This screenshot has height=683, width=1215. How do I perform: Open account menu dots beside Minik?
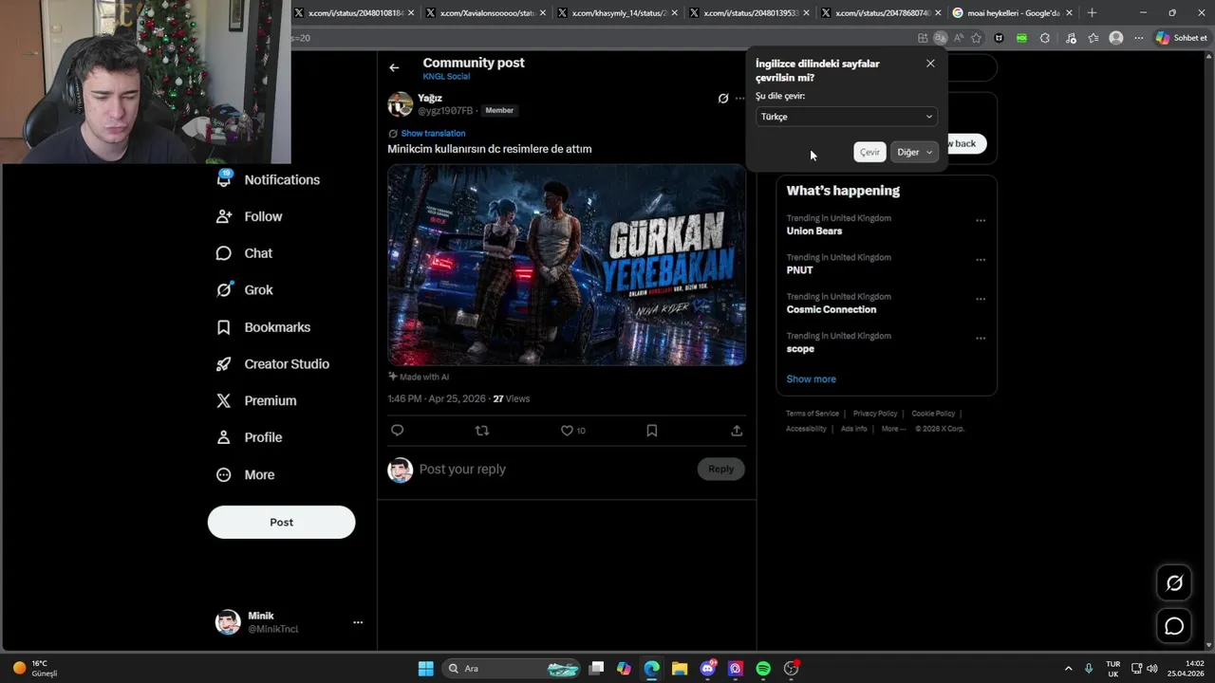coord(358,622)
